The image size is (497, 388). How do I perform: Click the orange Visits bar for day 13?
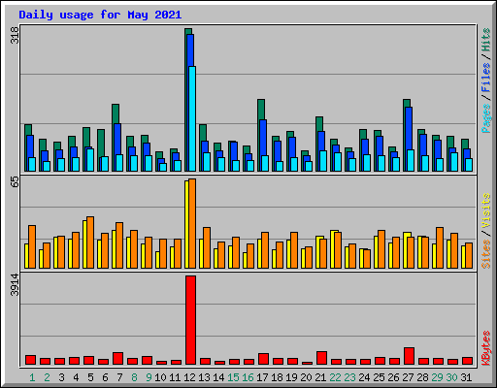(207, 247)
